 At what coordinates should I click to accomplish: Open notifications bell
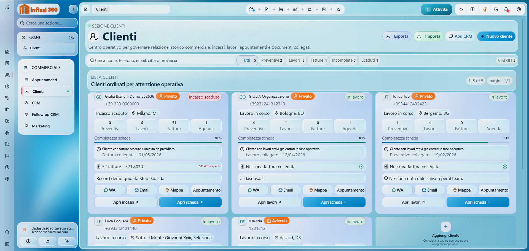[x=506, y=9]
